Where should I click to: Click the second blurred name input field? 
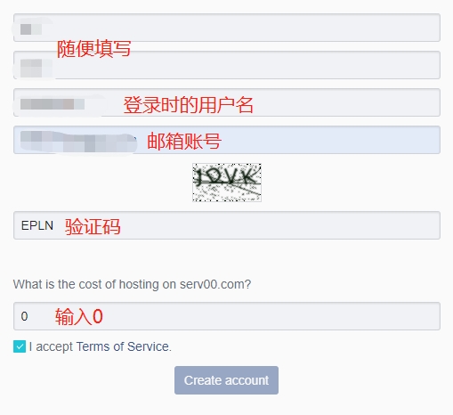pyautogui.click(x=227, y=65)
